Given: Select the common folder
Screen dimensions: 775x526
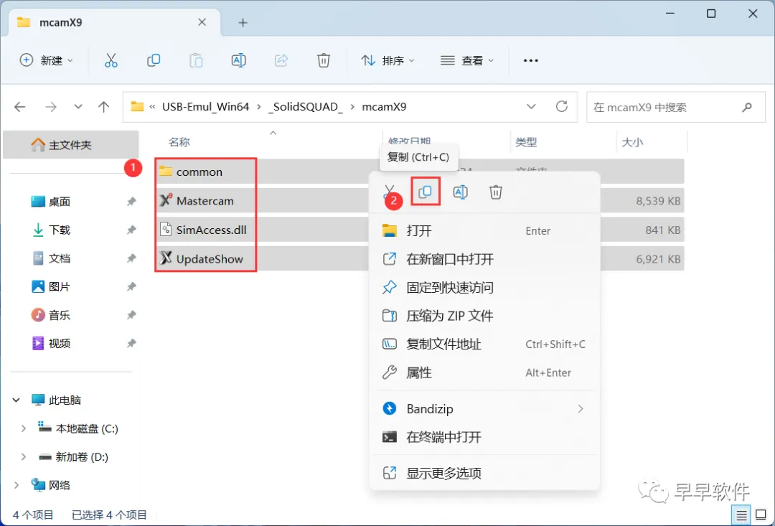Looking at the screenshot, I should [x=199, y=172].
